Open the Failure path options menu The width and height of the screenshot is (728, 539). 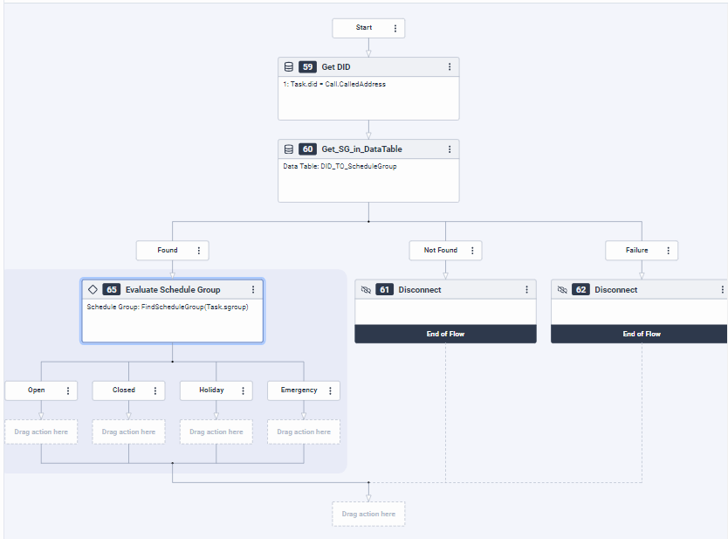pyautogui.click(x=669, y=251)
